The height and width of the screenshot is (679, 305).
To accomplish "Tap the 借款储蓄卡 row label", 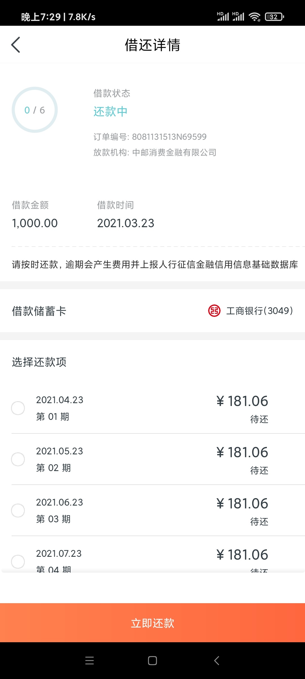I will point(39,311).
